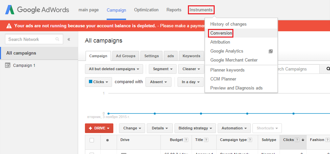Viewport: 330px width, 154px height.
Task: Click the first data point on chart
Action: [x=108, y=114]
